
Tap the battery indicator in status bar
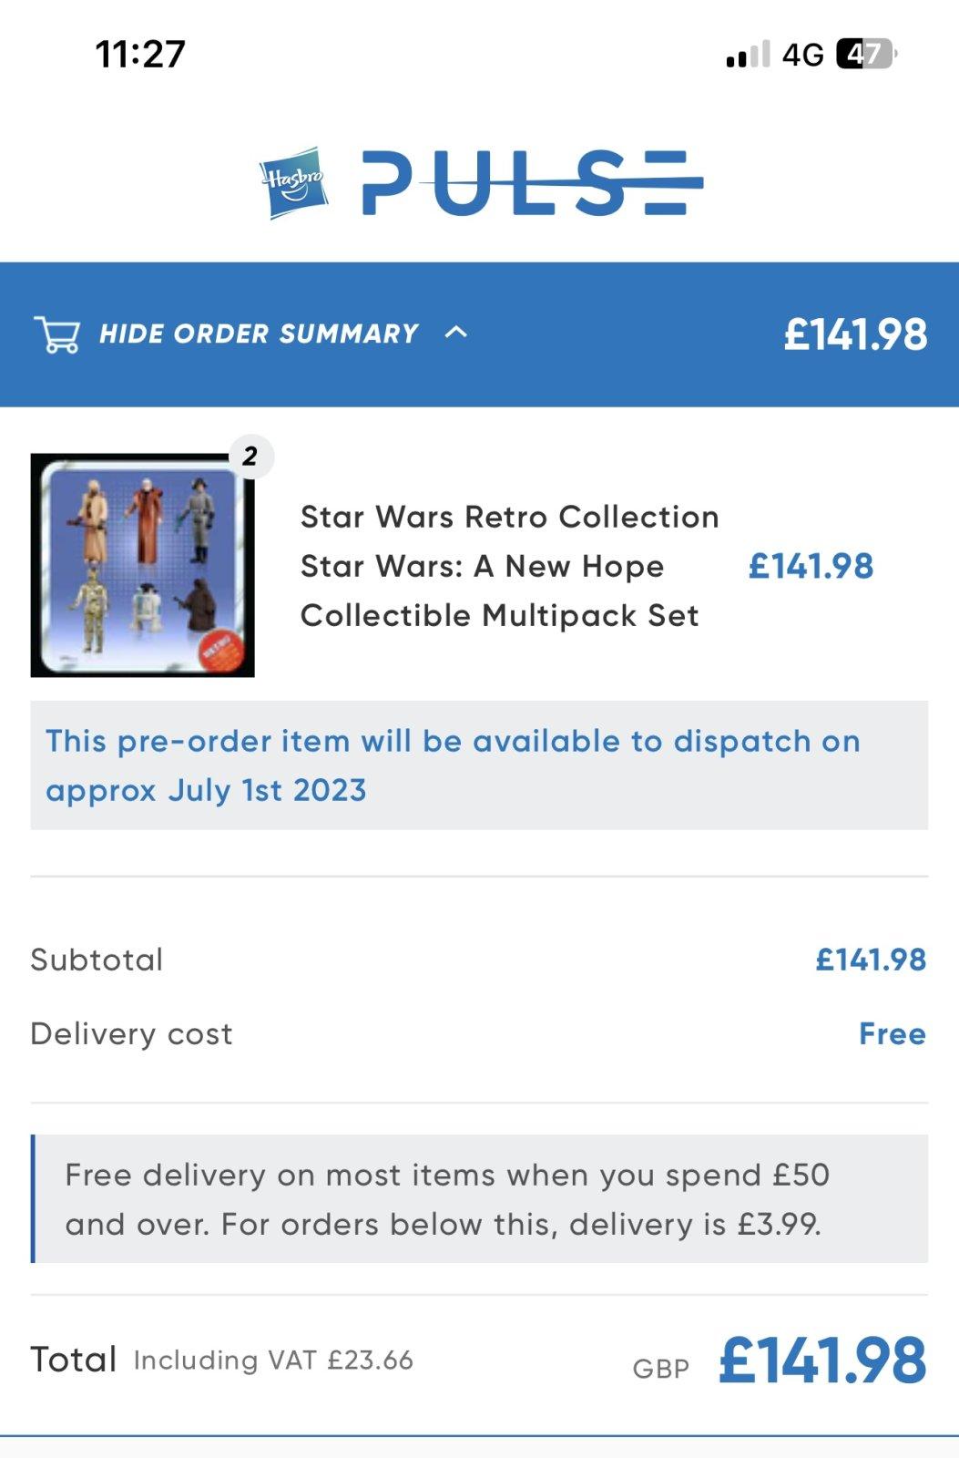pyautogui.click(x=866, y=55)
